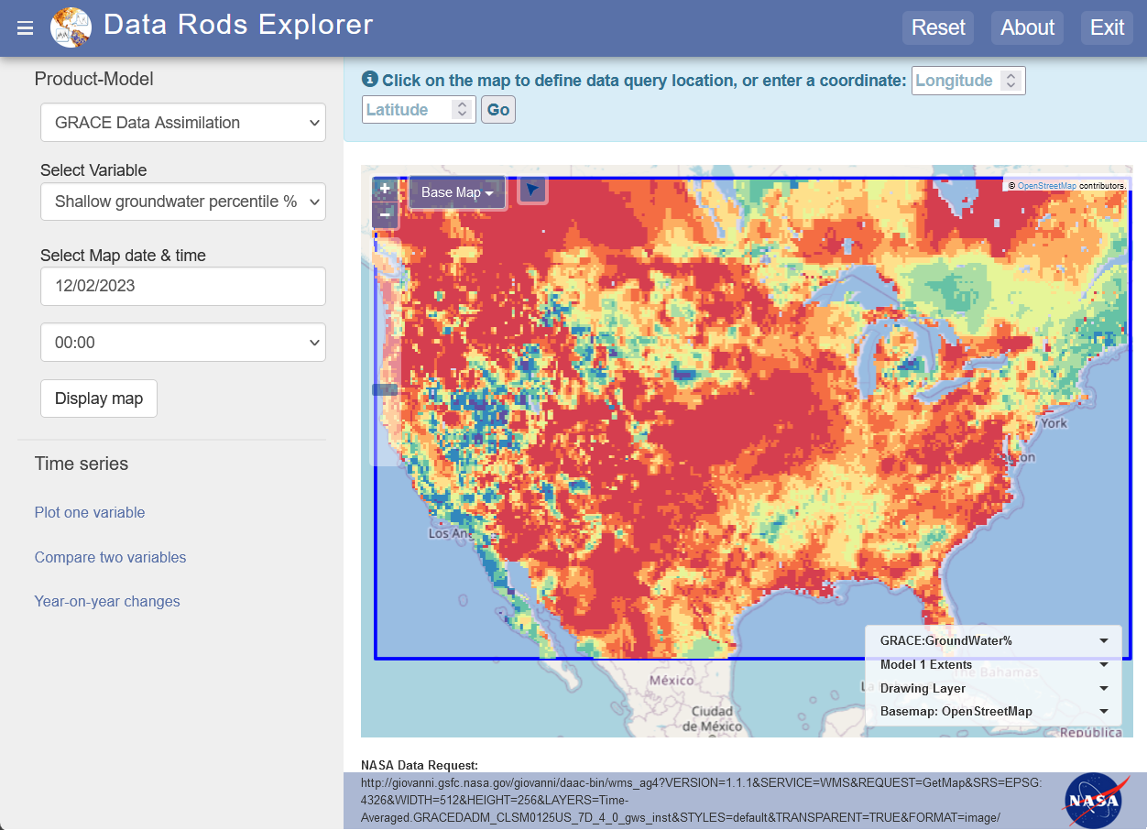The height and width of the screenshot is (830, 1147).
Task: Open Year-on-year changes link
Action: [x=107, y=601]
